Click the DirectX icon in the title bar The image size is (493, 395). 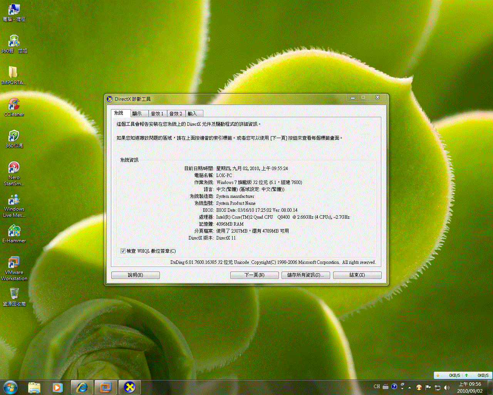click(110, 99)
